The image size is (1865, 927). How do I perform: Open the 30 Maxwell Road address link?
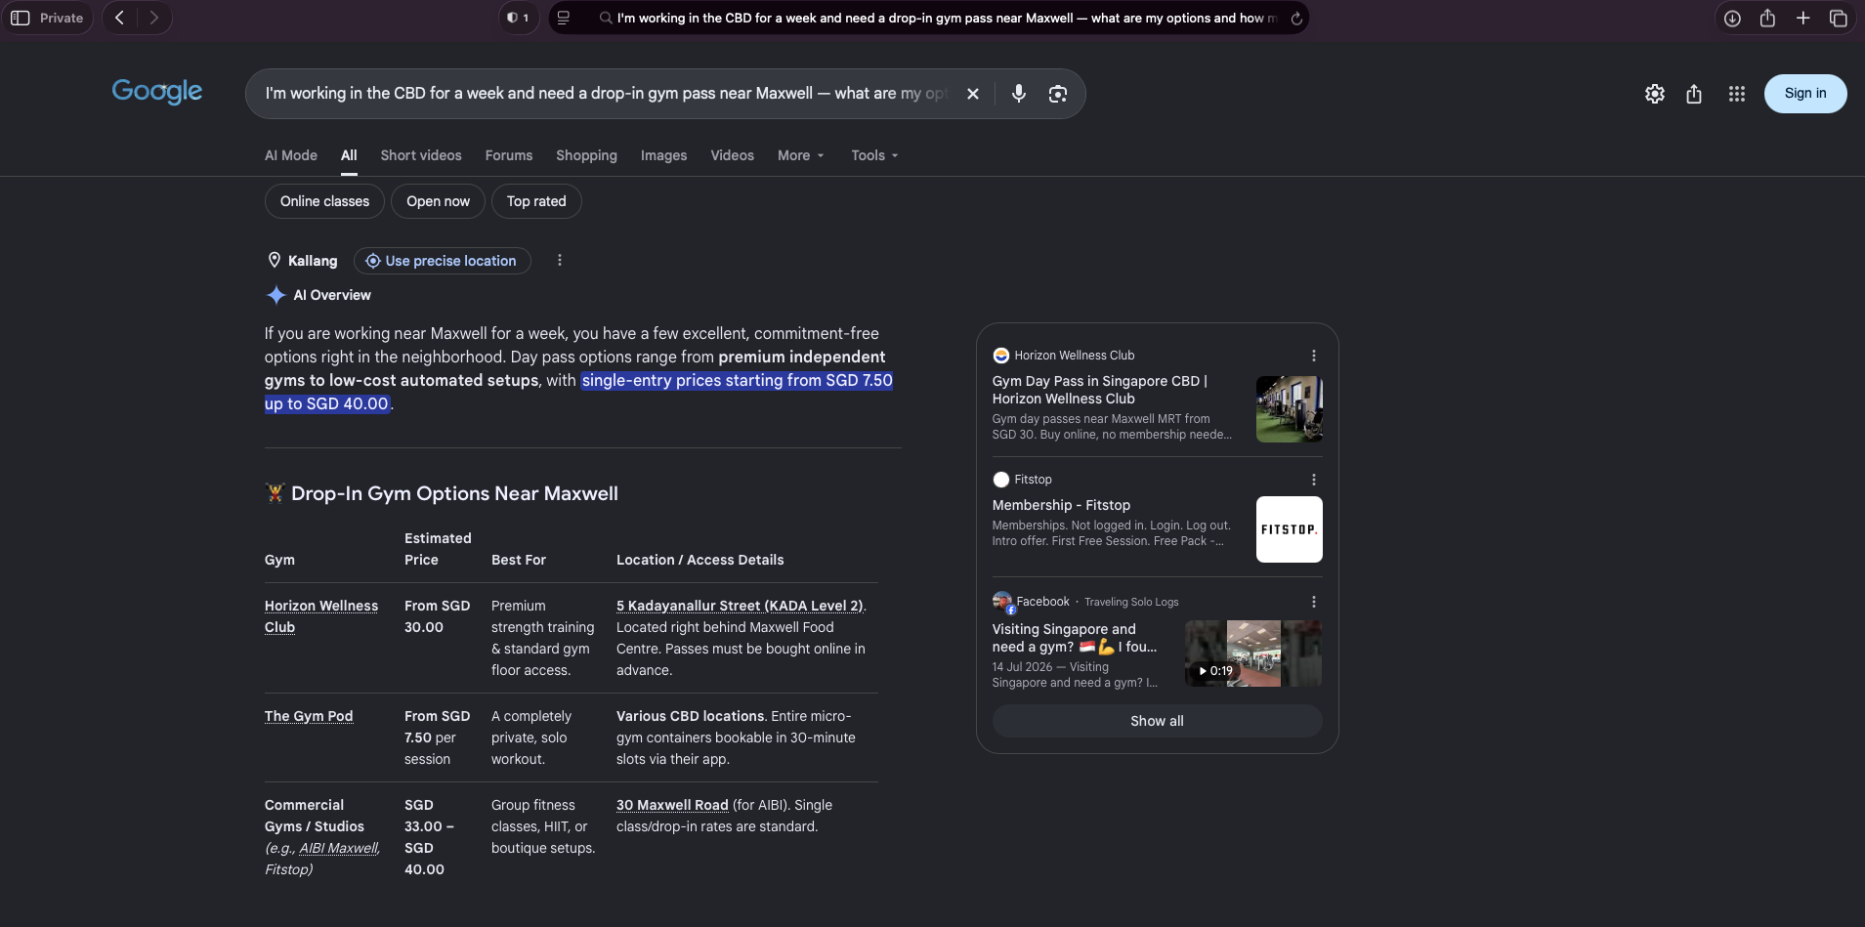(672, 805)
